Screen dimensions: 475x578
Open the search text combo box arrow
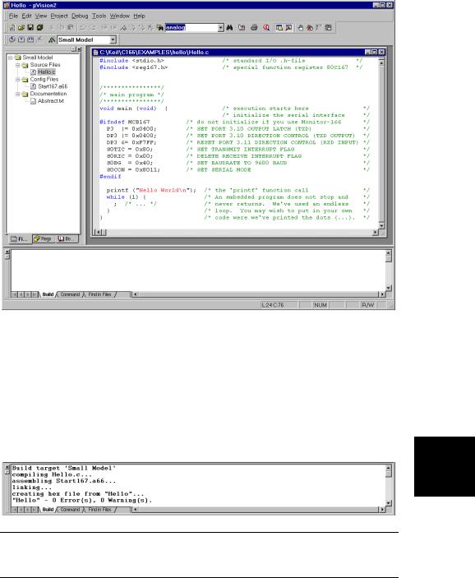pos(220,28)
